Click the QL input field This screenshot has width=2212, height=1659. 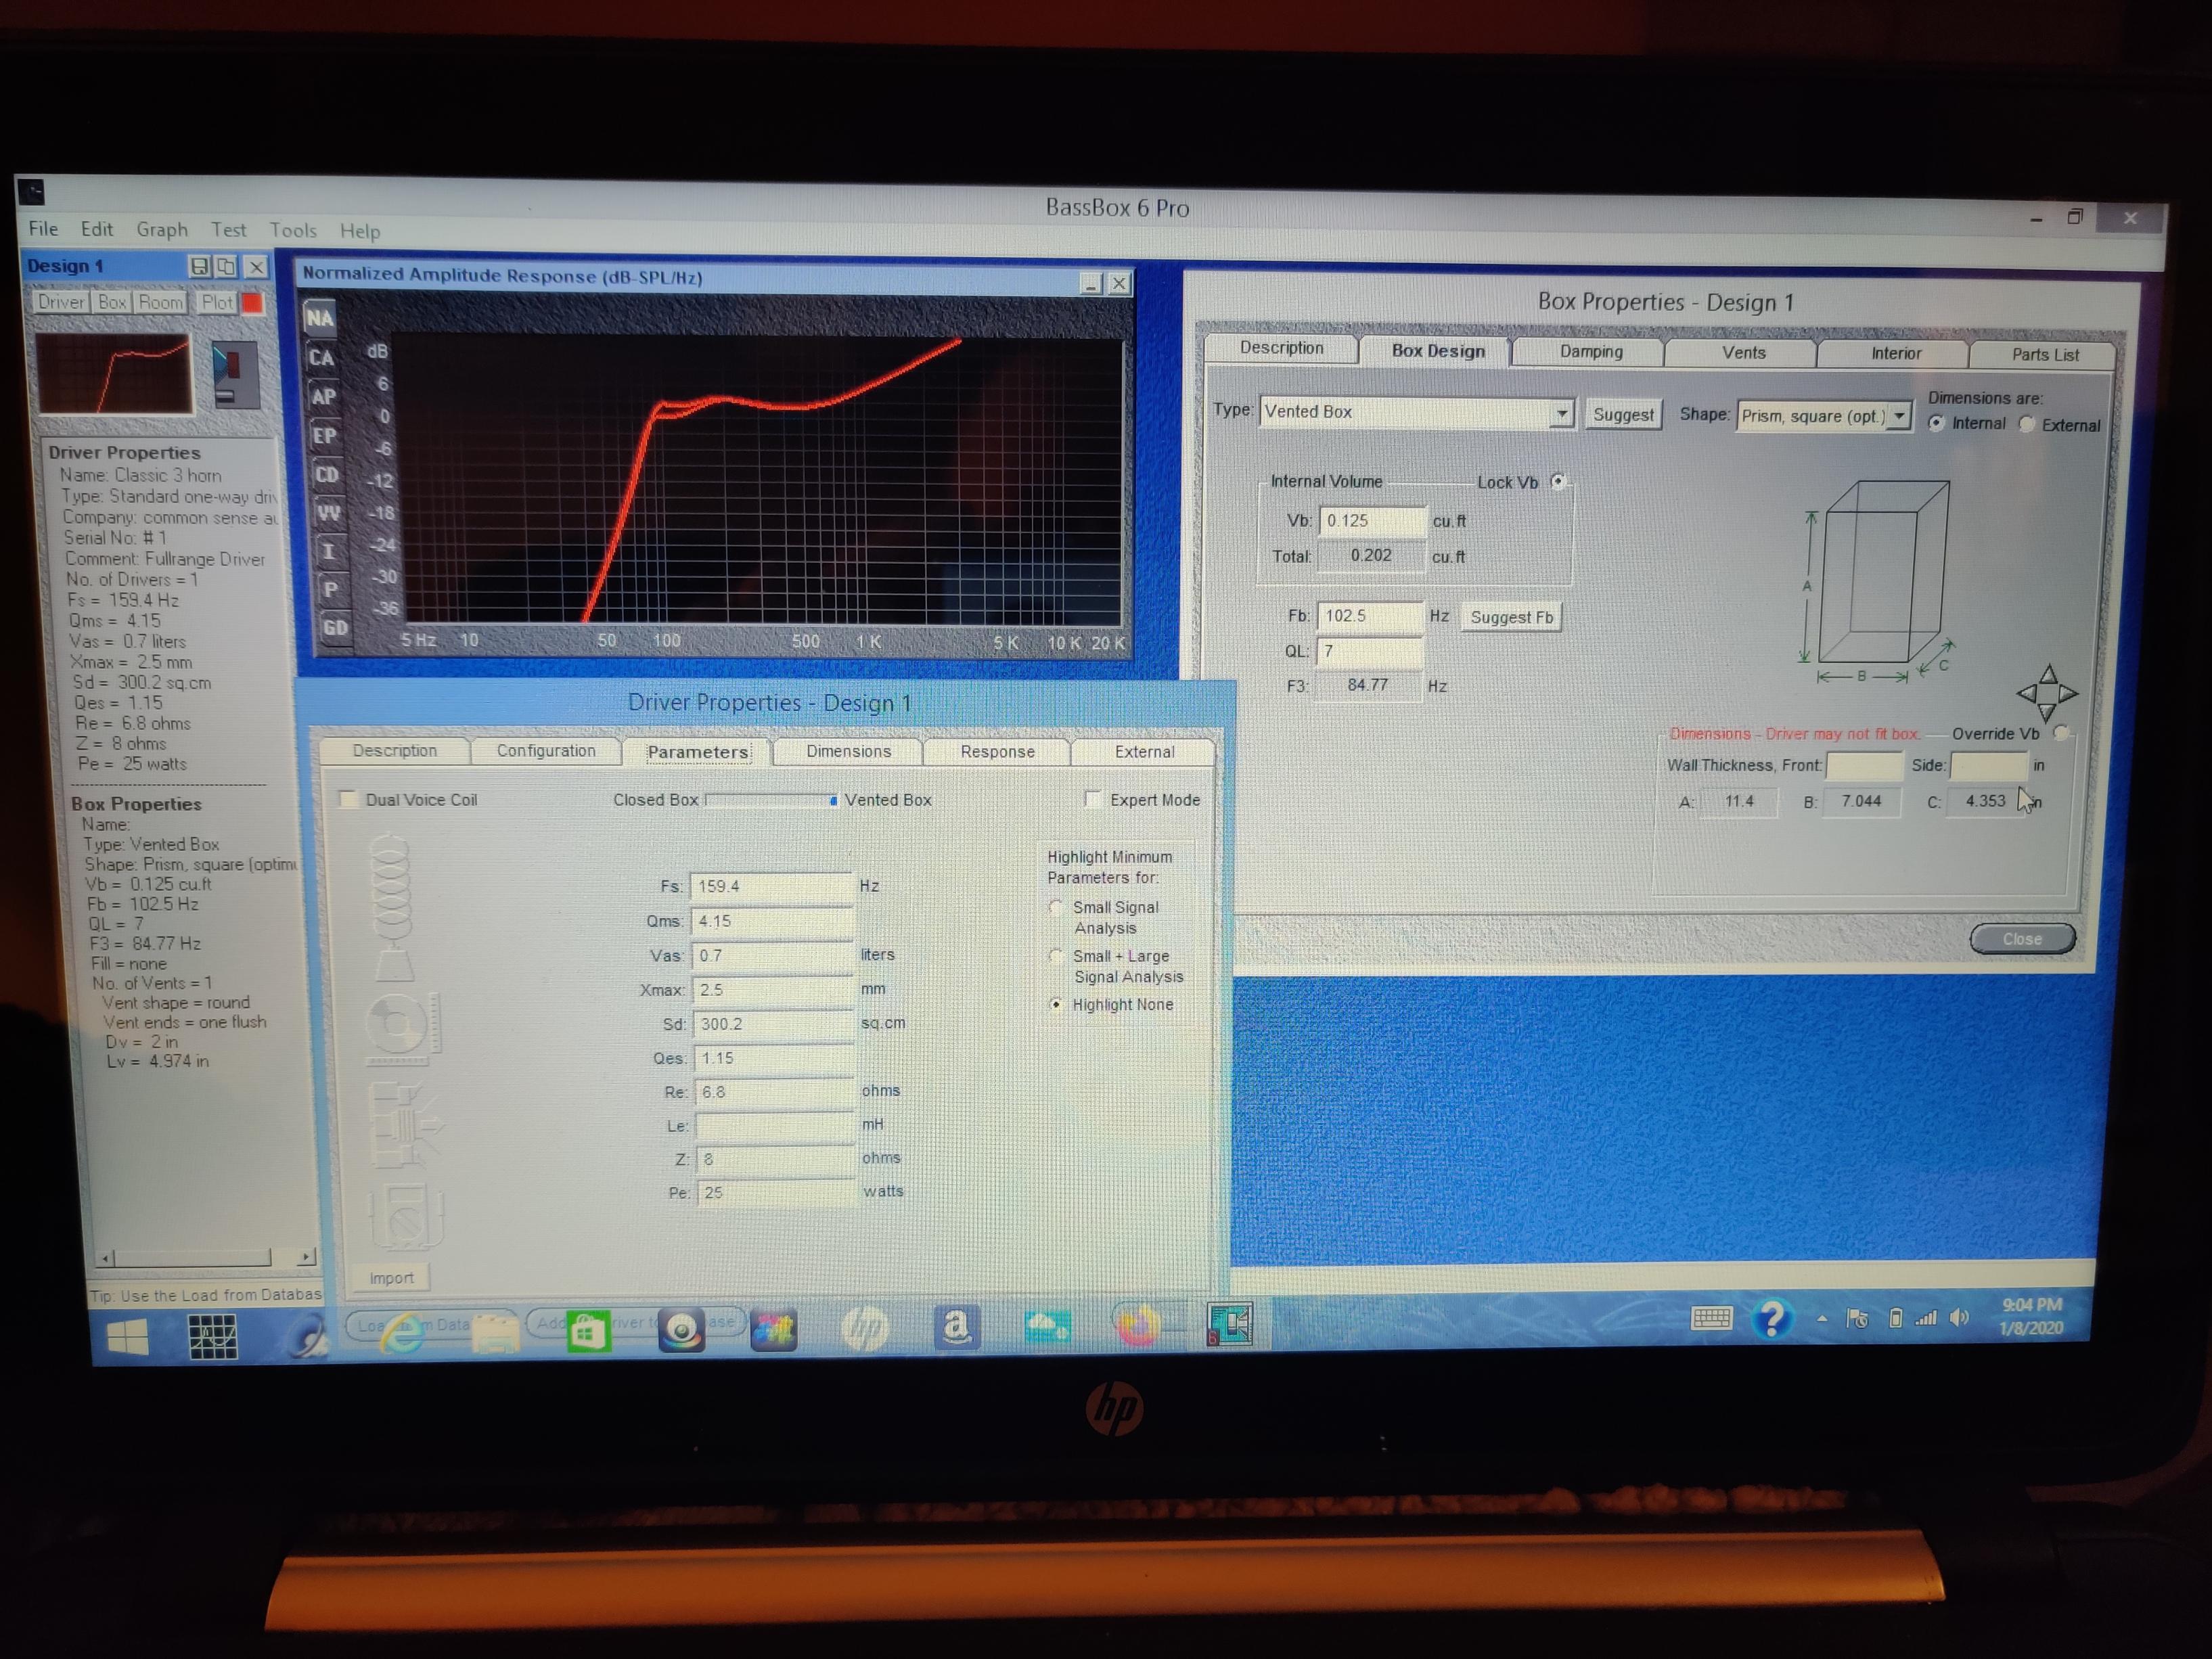[x=1369, y=652]
